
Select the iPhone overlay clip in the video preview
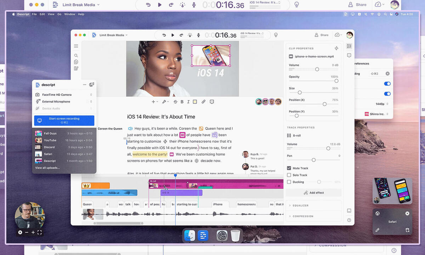211,56
